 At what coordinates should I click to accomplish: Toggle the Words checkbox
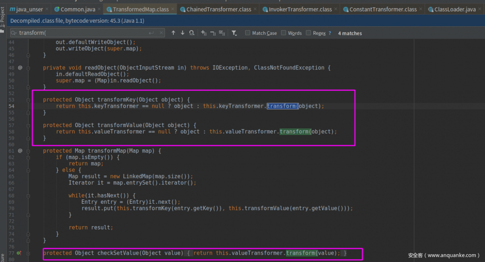click(x=283, y=33)
